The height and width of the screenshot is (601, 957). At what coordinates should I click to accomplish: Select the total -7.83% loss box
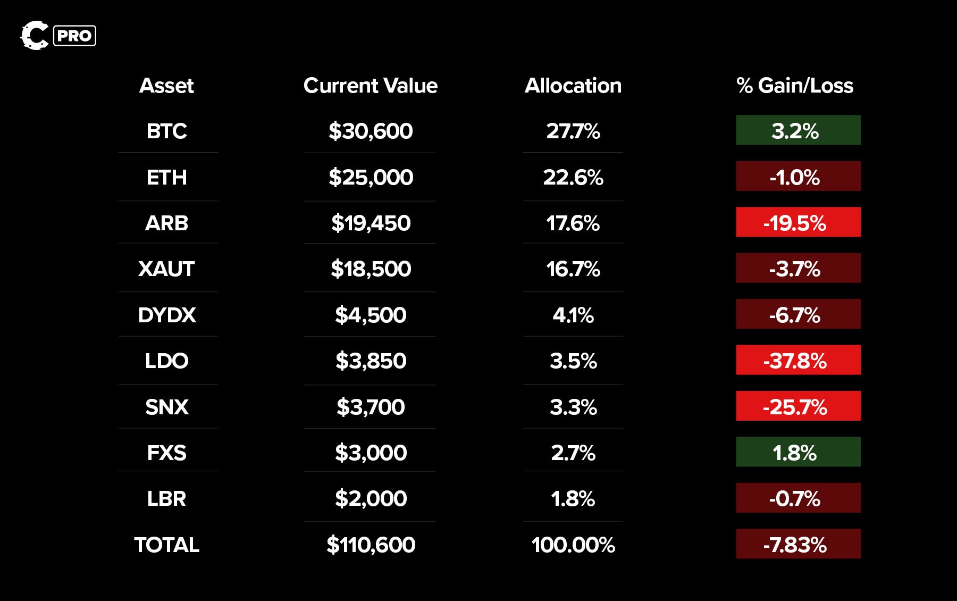click(x=798, y=544)
